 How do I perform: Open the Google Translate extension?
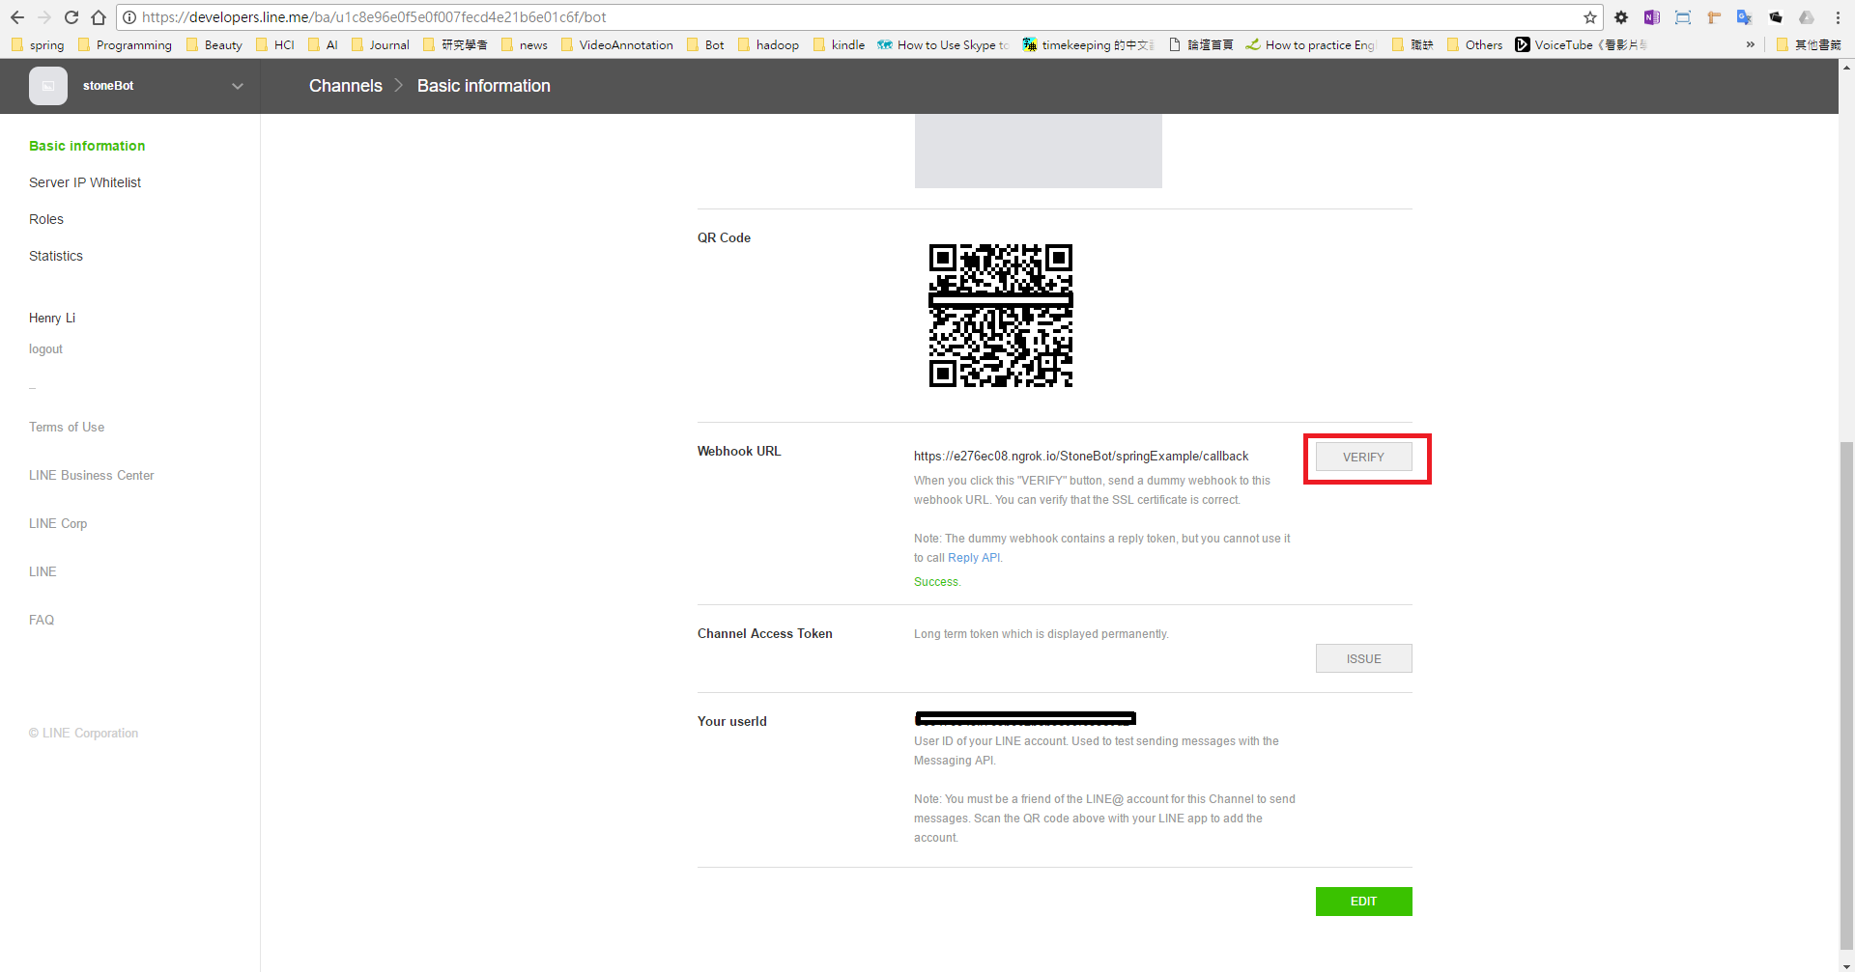(1744, 17)
